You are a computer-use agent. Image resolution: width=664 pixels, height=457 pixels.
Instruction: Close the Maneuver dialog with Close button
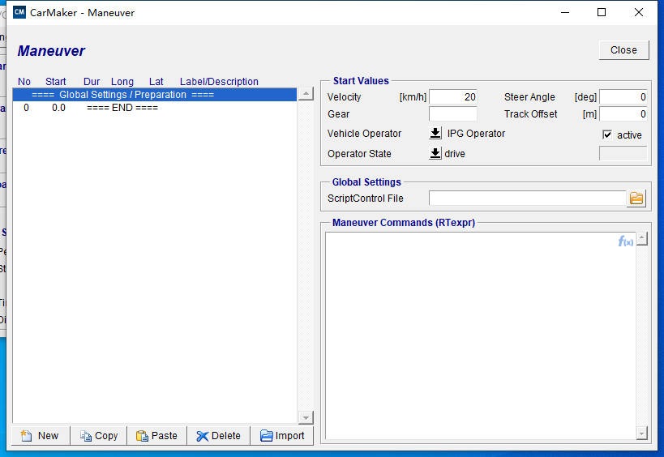pyautogui.click(x=623, y=50)
